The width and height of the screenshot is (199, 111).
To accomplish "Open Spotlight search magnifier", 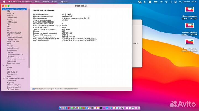I will pyautogui.click(x=171, y=2).
